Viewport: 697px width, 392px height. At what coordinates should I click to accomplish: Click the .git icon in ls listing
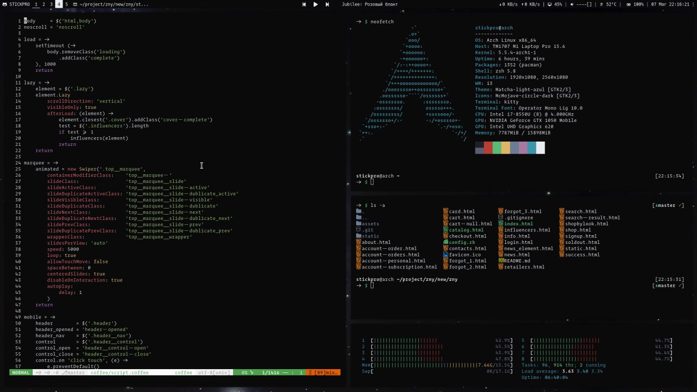(358, 230)
